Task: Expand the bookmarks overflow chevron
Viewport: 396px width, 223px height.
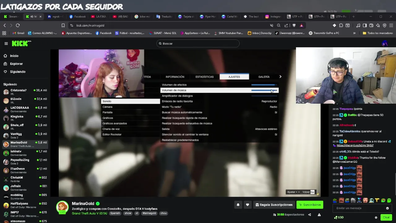Action: (x=354, y=33)
